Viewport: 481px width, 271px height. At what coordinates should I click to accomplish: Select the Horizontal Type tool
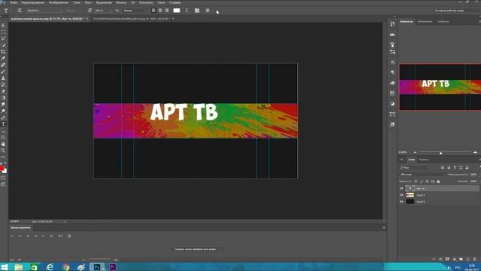click(x=3, y=124)
